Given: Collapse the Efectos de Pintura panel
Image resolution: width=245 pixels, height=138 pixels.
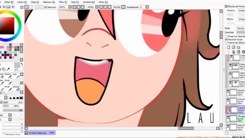Looking at the screenshot, I should point(226,7).
